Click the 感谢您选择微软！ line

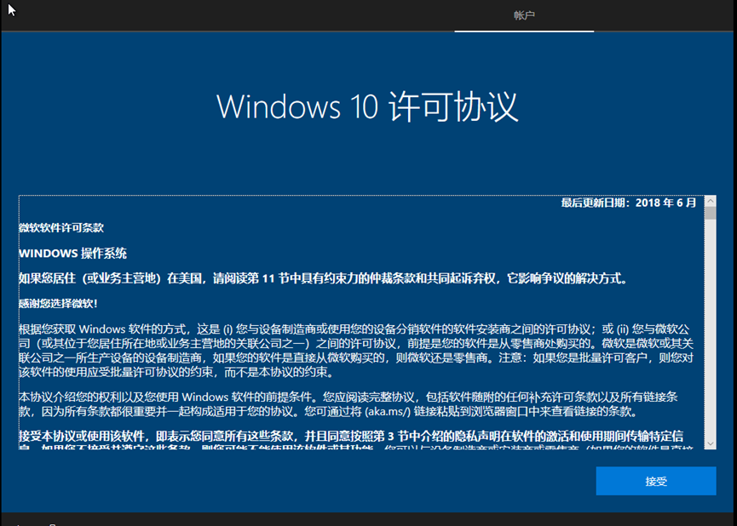pos(58,304)
